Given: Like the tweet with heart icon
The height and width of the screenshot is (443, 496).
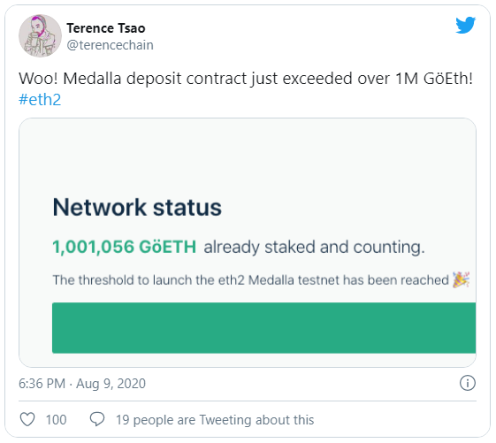Looking at the screenshot, I should click(27, 420).
